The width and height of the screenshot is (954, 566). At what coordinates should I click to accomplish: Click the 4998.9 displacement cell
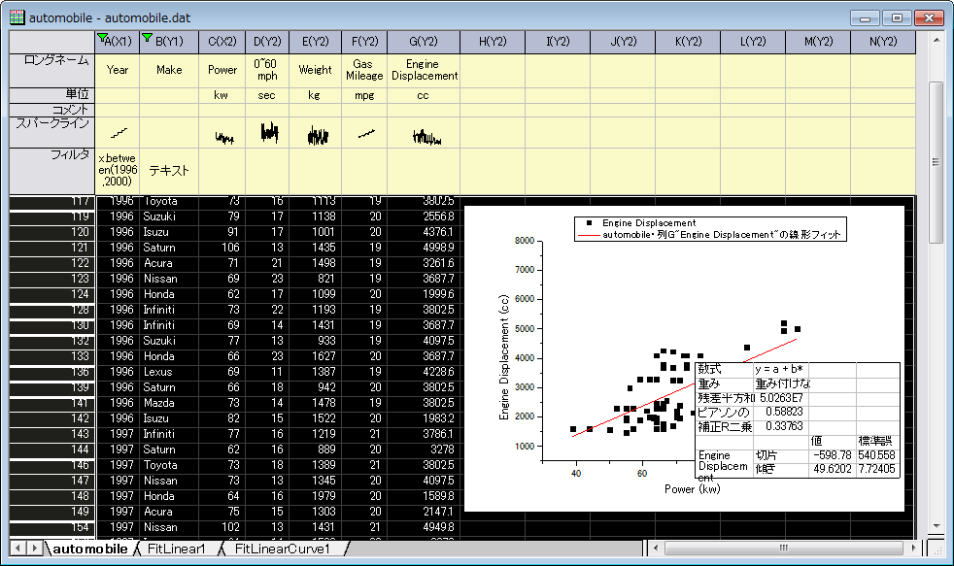(x=424, y=248)
